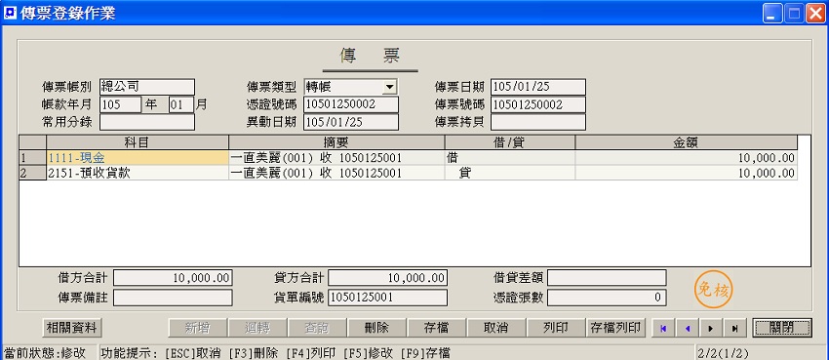Screen dimensions: 829x360
Task: Click the 傳票備註 input field
Action: pyautogui.click(x=173, y=298)
